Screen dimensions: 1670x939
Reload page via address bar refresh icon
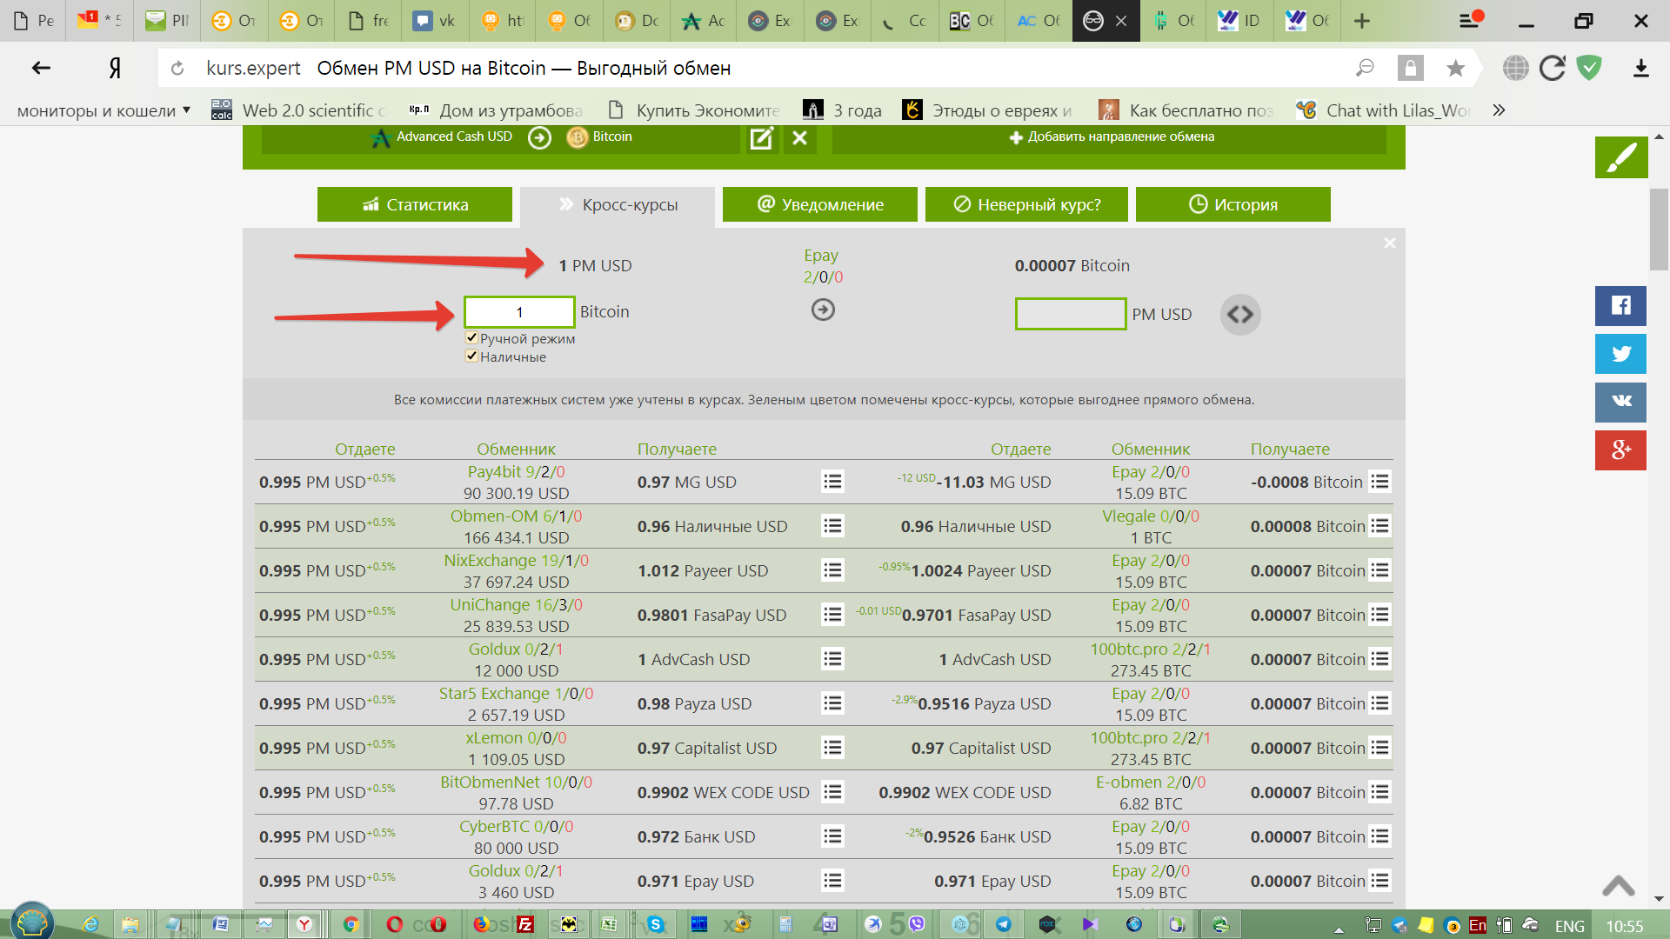[x=177, y=68]
